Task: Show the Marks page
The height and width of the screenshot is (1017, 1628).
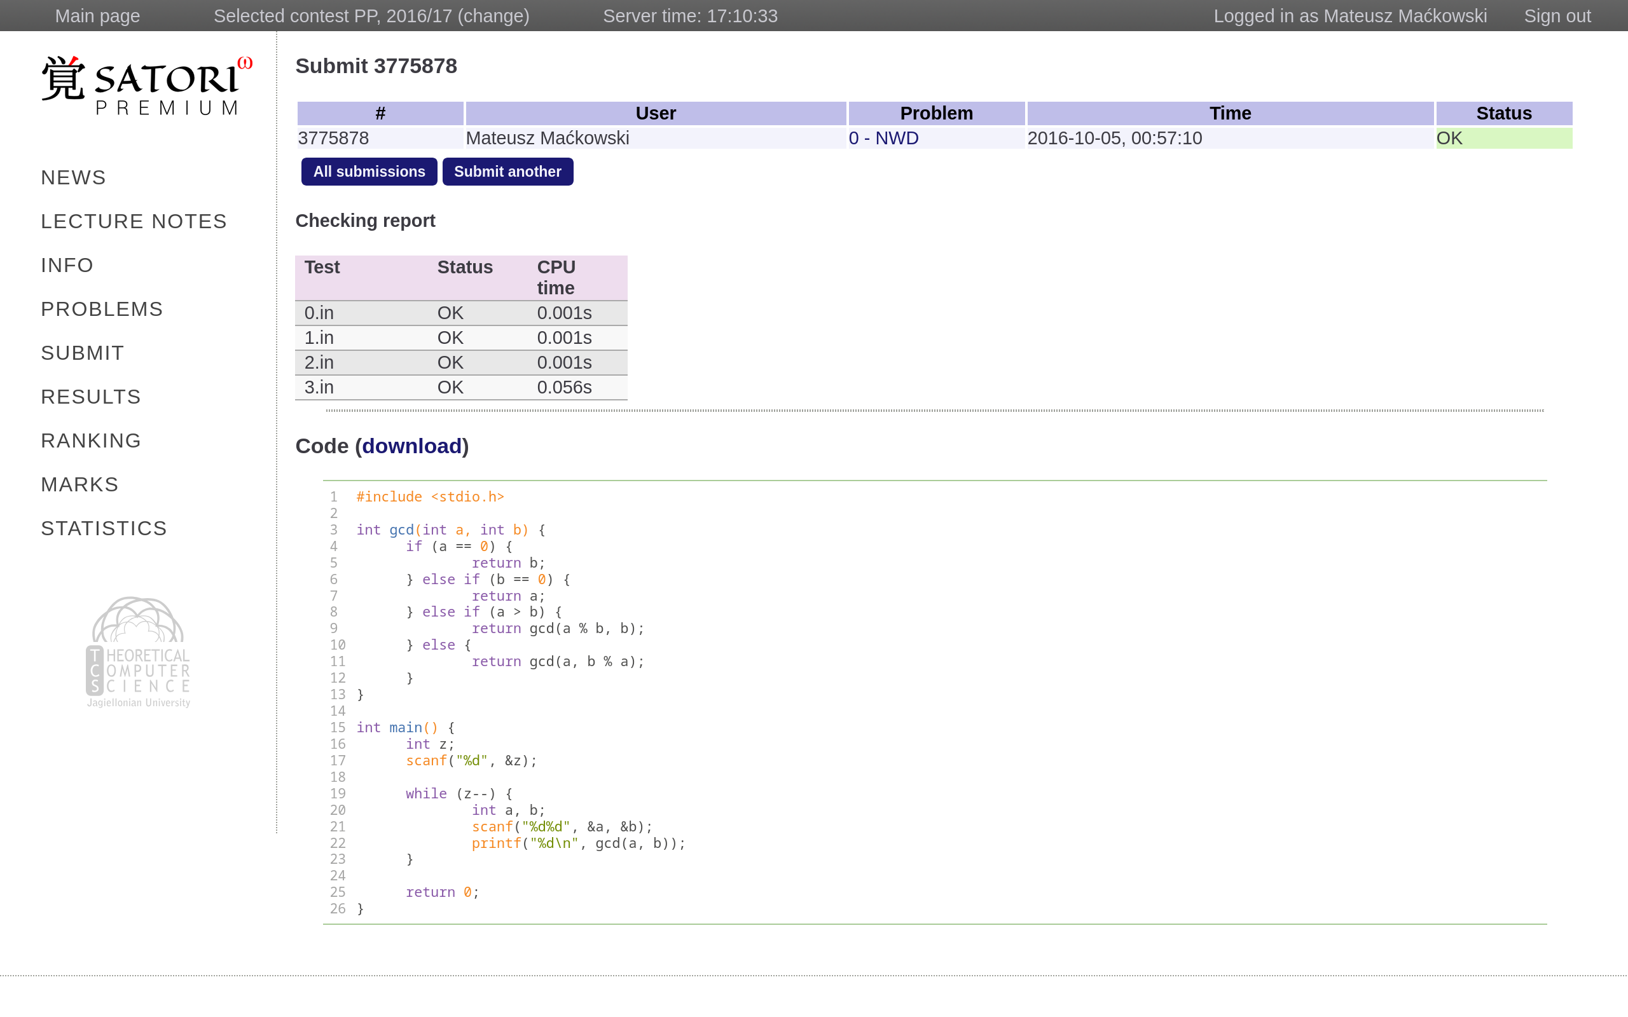Action: [x=80, y=484]
